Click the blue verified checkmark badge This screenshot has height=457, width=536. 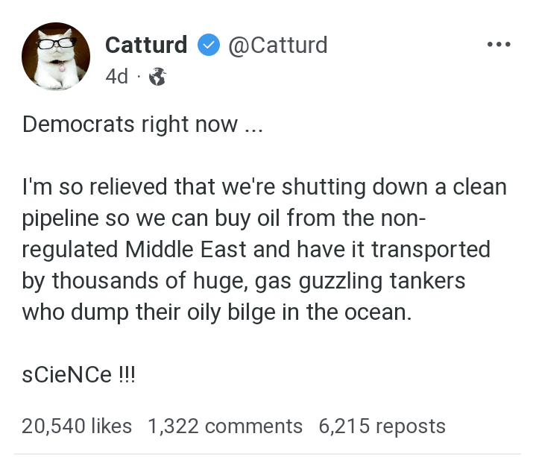coord(207,45)
